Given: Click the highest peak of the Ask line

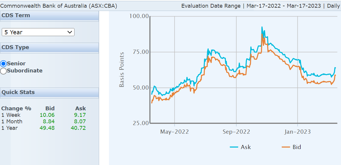Looking at the screenshot, I should [x=262, y=27].
